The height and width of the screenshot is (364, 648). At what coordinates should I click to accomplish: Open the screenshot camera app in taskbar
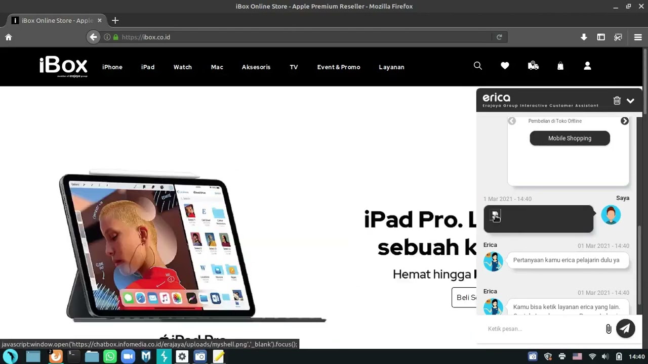[x=200, y=356]
